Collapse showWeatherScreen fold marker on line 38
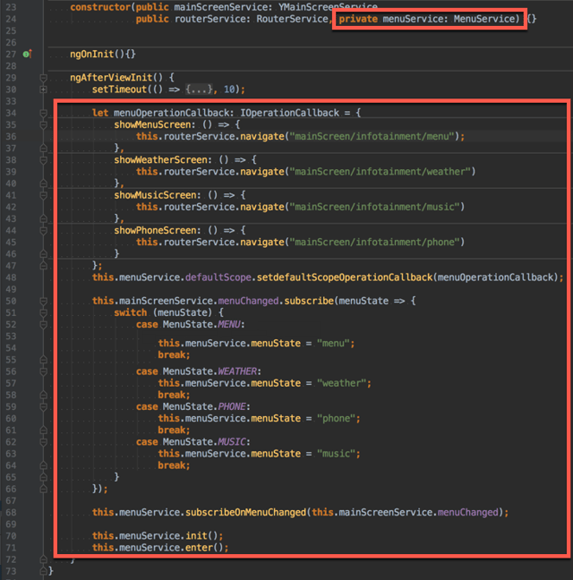This screenshot has width=573, height=580. (x=43, y=160)
